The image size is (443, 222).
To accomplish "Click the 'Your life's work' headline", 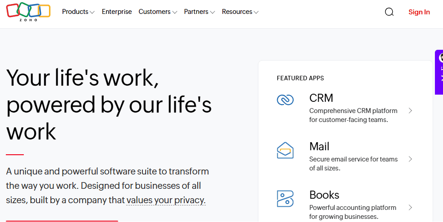I will tap(109, 104).
